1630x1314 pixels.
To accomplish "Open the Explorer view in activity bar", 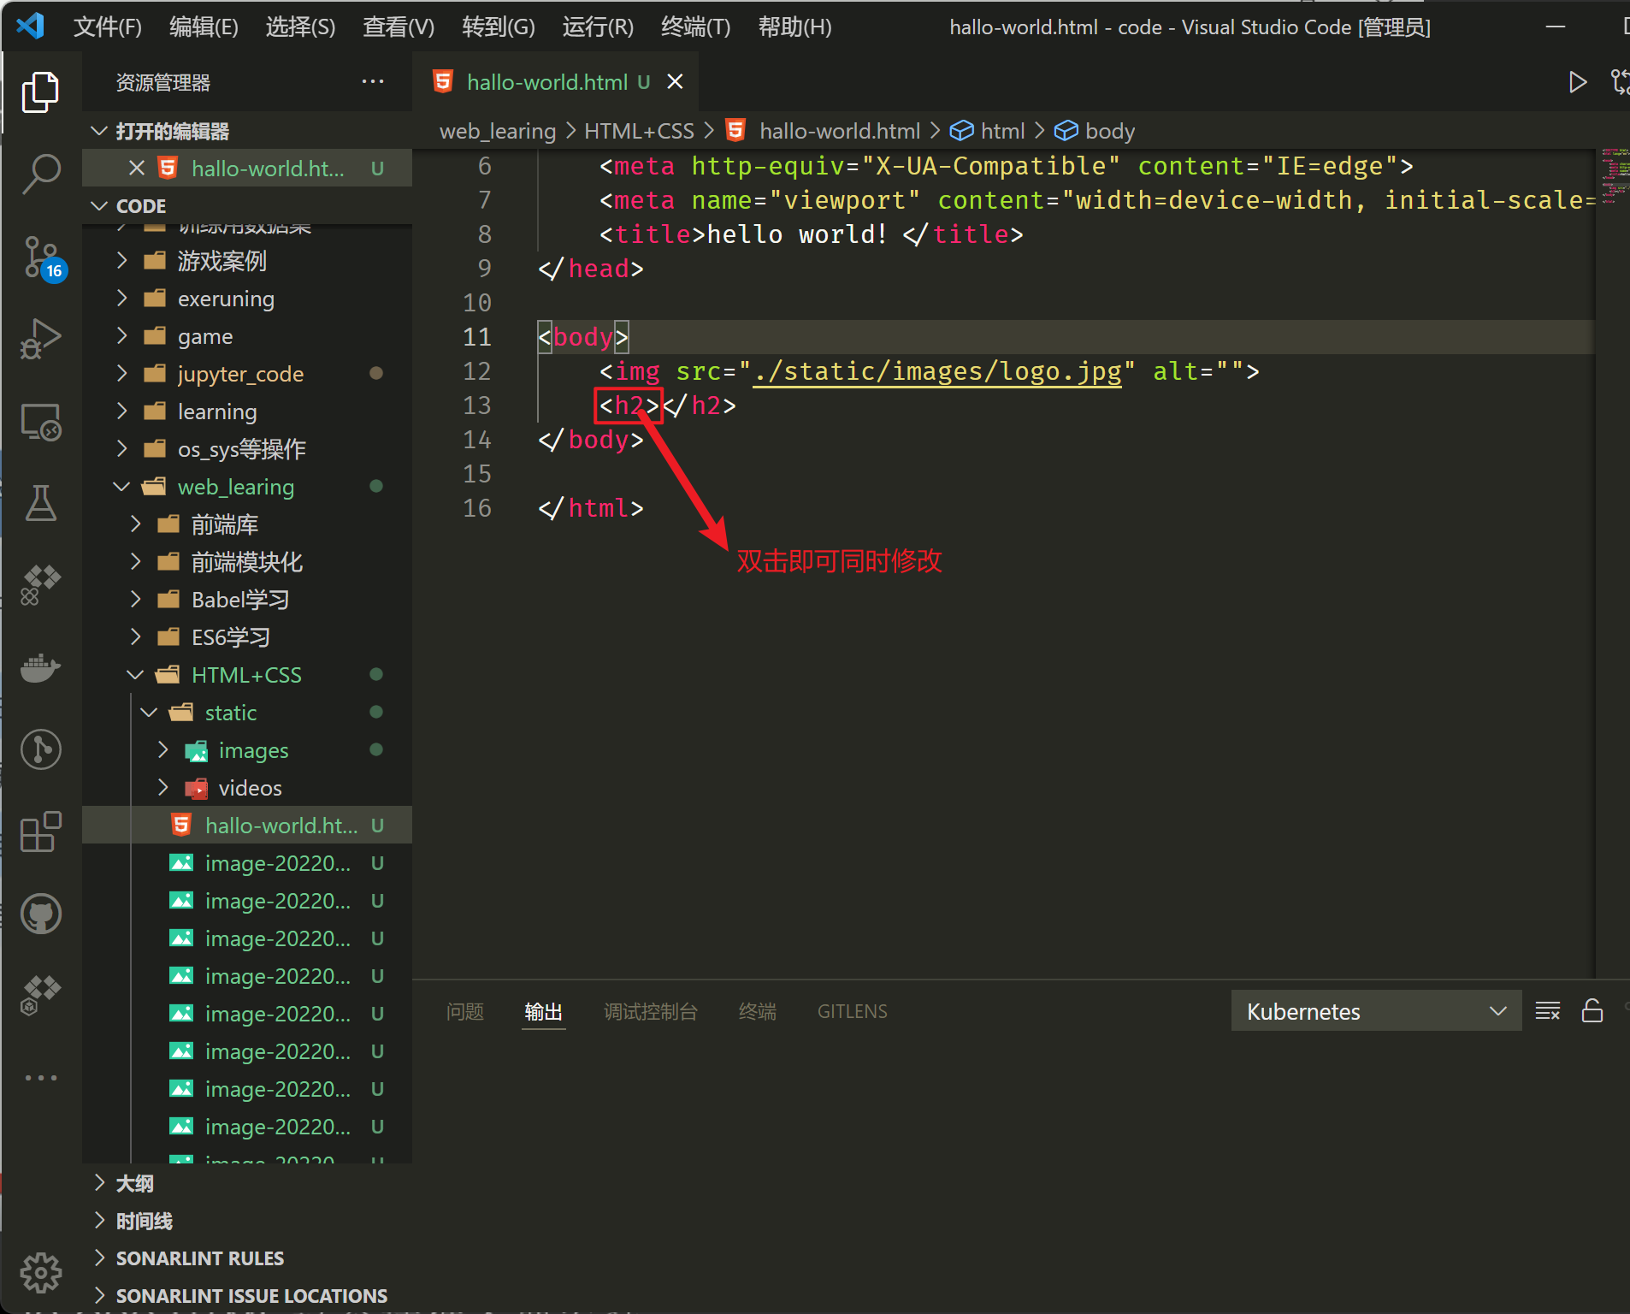I will [40, 92].
